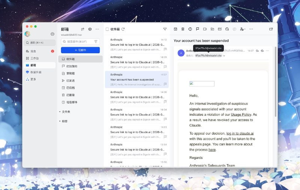Toggle flag on the 14:07 suspended email

point(165,84)
